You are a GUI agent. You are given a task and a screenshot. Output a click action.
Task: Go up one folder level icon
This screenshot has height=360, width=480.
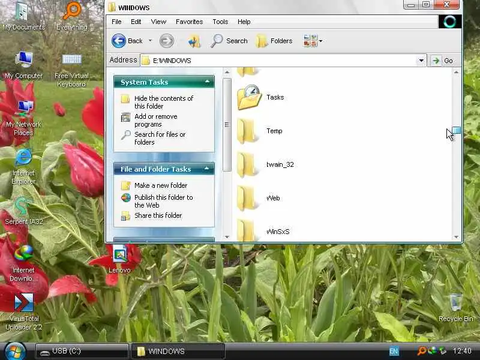194,41
